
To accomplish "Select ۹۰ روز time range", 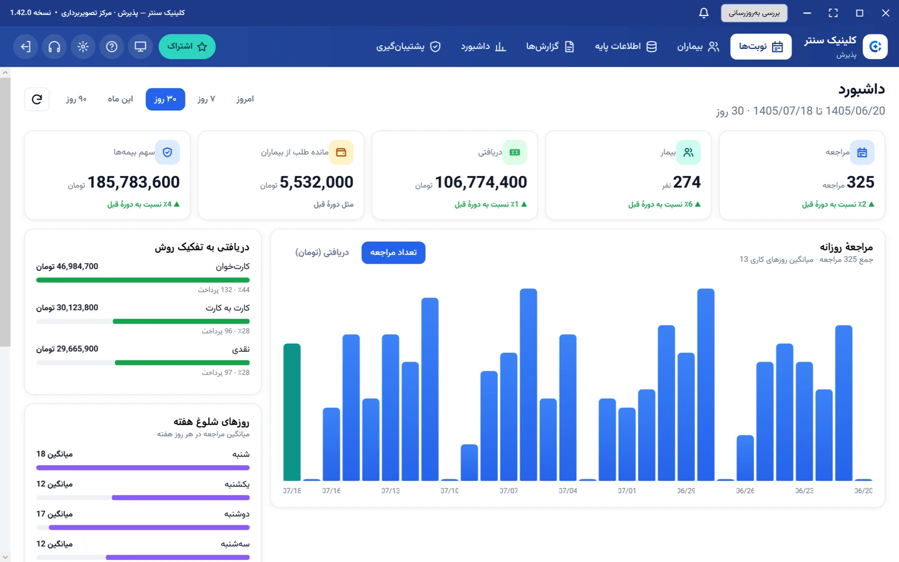I will (x=76, y=99).
